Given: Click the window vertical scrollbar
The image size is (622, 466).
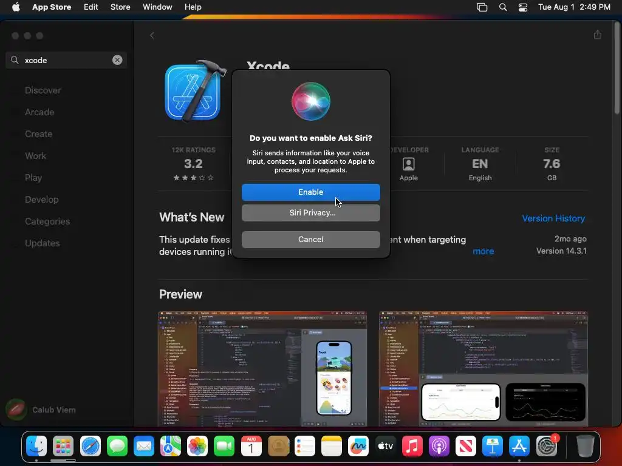Looking at the screenshot, I should pyautogui.click(x=617, y=67).
